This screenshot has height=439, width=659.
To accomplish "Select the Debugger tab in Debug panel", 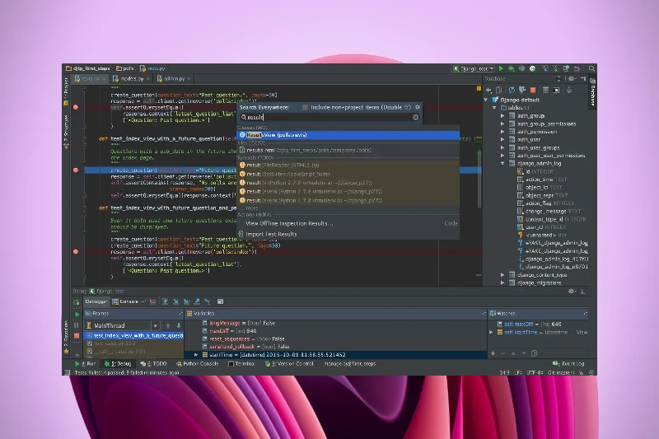I will pyautogui.click(x=96, y=301).
